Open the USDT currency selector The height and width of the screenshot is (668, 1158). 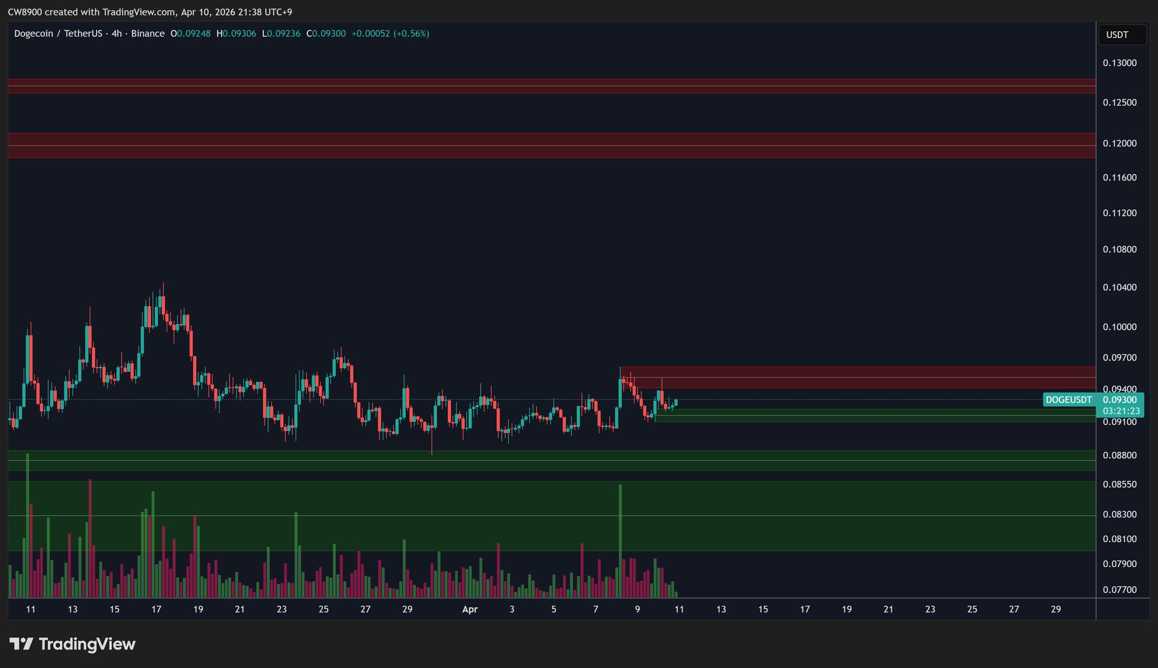click(x=1122, y=35)
